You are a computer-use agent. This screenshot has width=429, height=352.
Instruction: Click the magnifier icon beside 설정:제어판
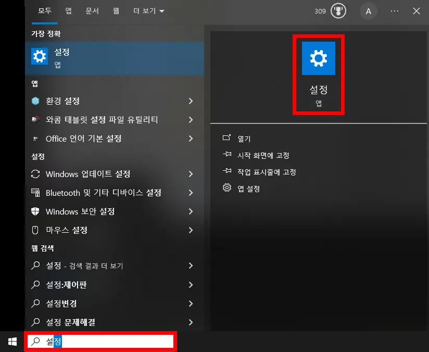[35, 285]
